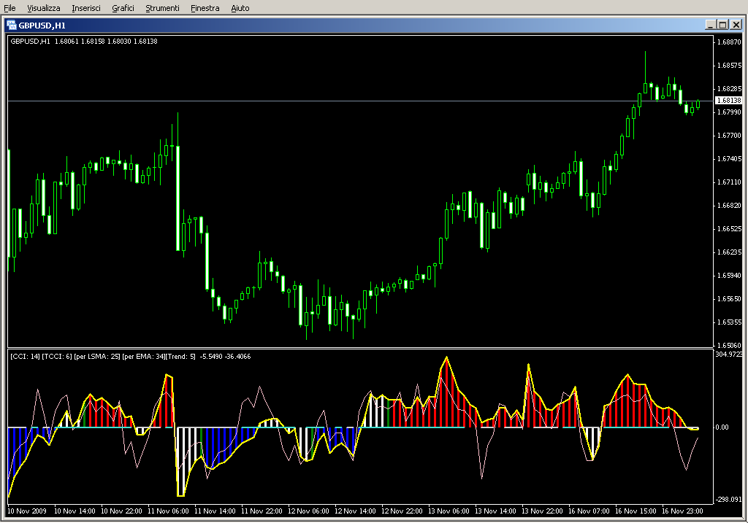This screenshot has height=523, width=748.
Task: Click the 13 Nov 14:00 time label
Action: tap(495, 511)
